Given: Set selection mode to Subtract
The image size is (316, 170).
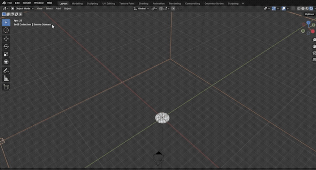Looking at the screenshot, I should (x=12, y=14).
